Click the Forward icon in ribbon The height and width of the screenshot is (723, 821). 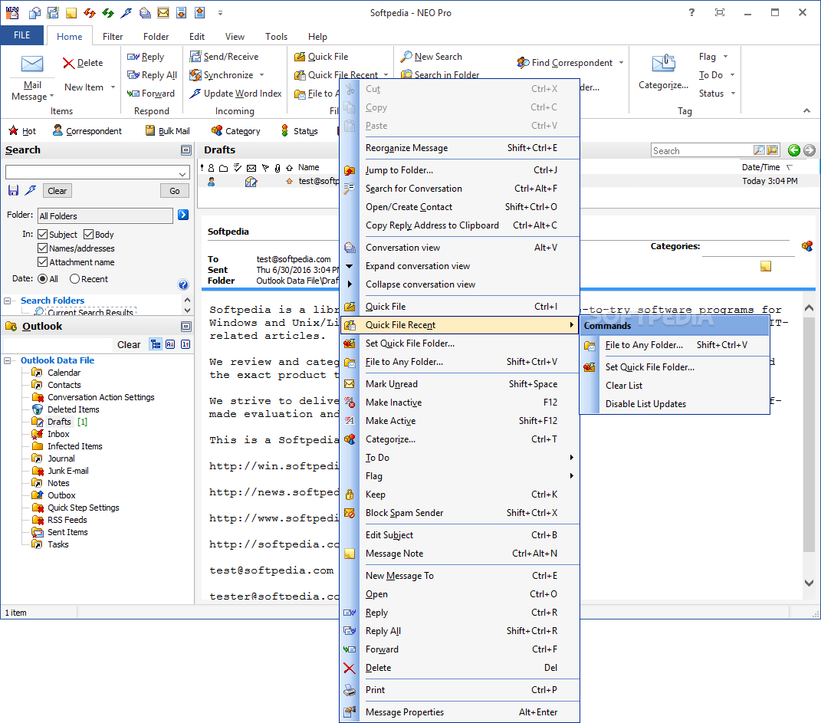coord(133,94)
